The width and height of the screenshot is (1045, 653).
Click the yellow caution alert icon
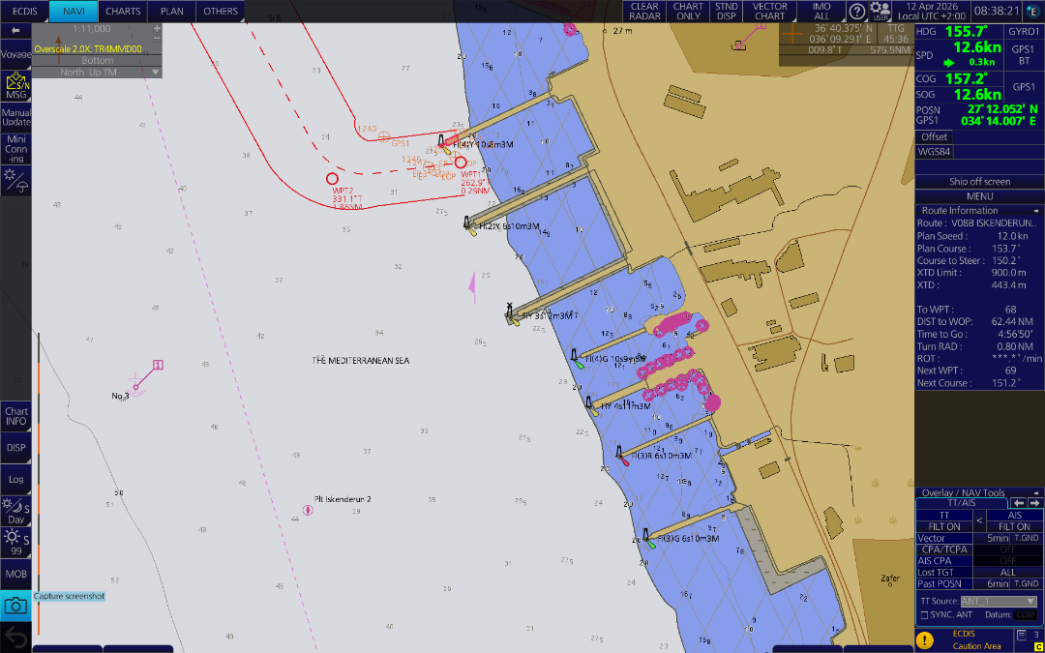pyautogui.click(x=925, y=639)
